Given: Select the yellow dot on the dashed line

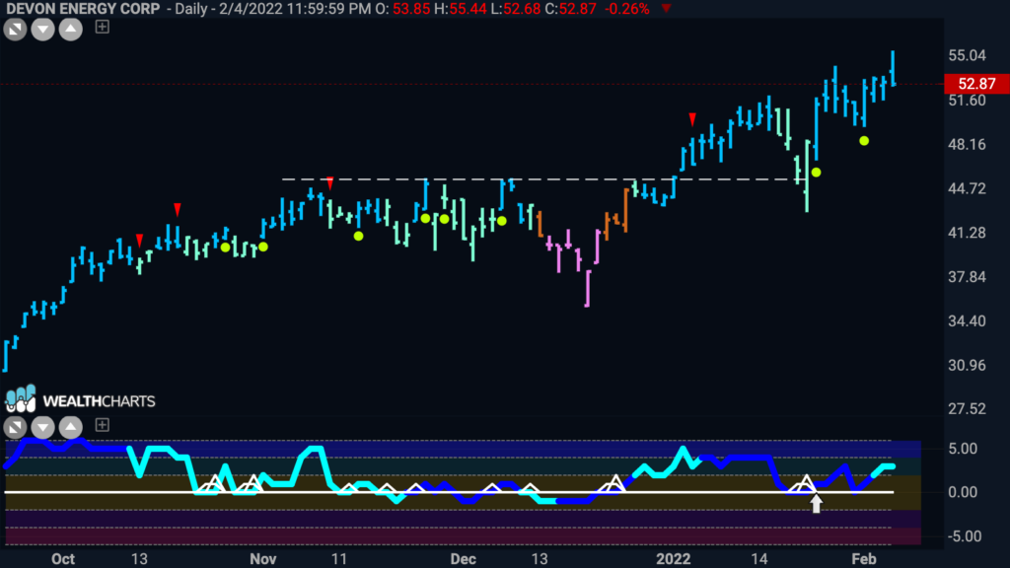Looking at the screenshot, I should (x=816, y=172).
